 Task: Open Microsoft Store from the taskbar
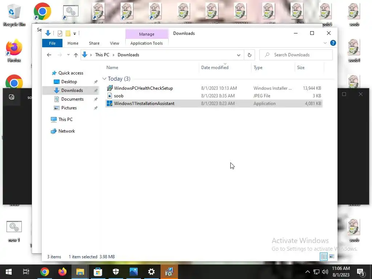tap(98, 272)
